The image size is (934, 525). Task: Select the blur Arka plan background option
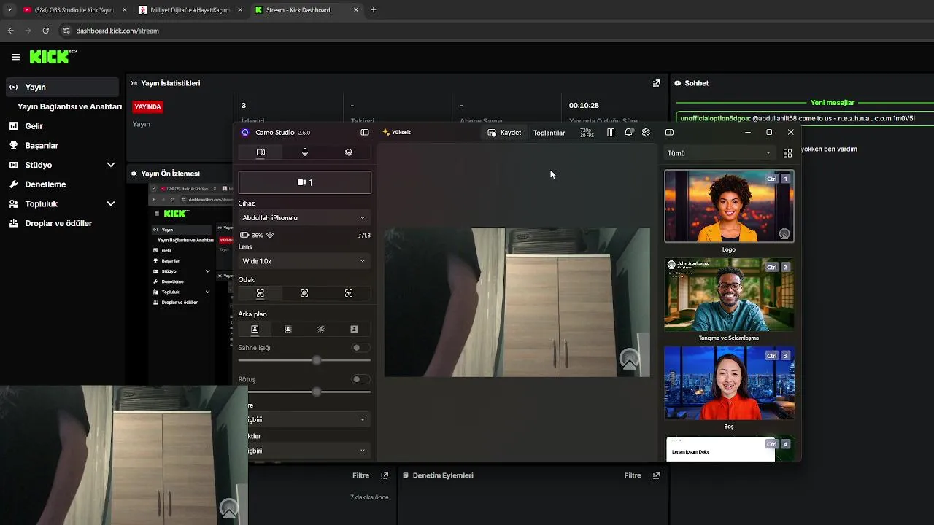coord(321,329)
